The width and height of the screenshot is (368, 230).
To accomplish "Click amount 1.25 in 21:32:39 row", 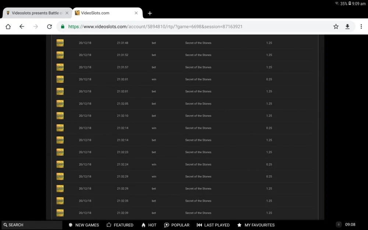I will point(269,213).
